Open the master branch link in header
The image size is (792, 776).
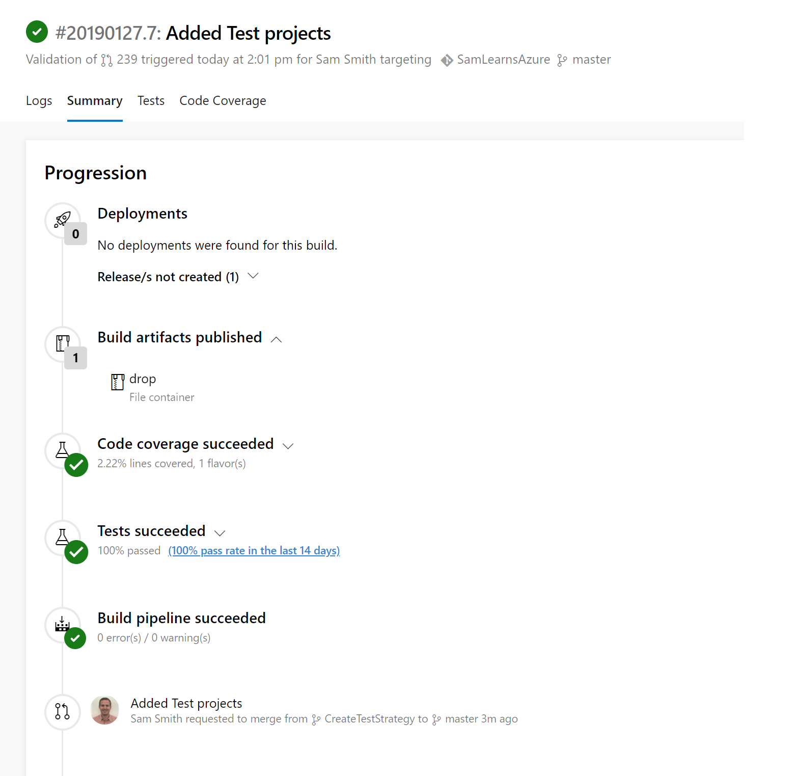591,60
